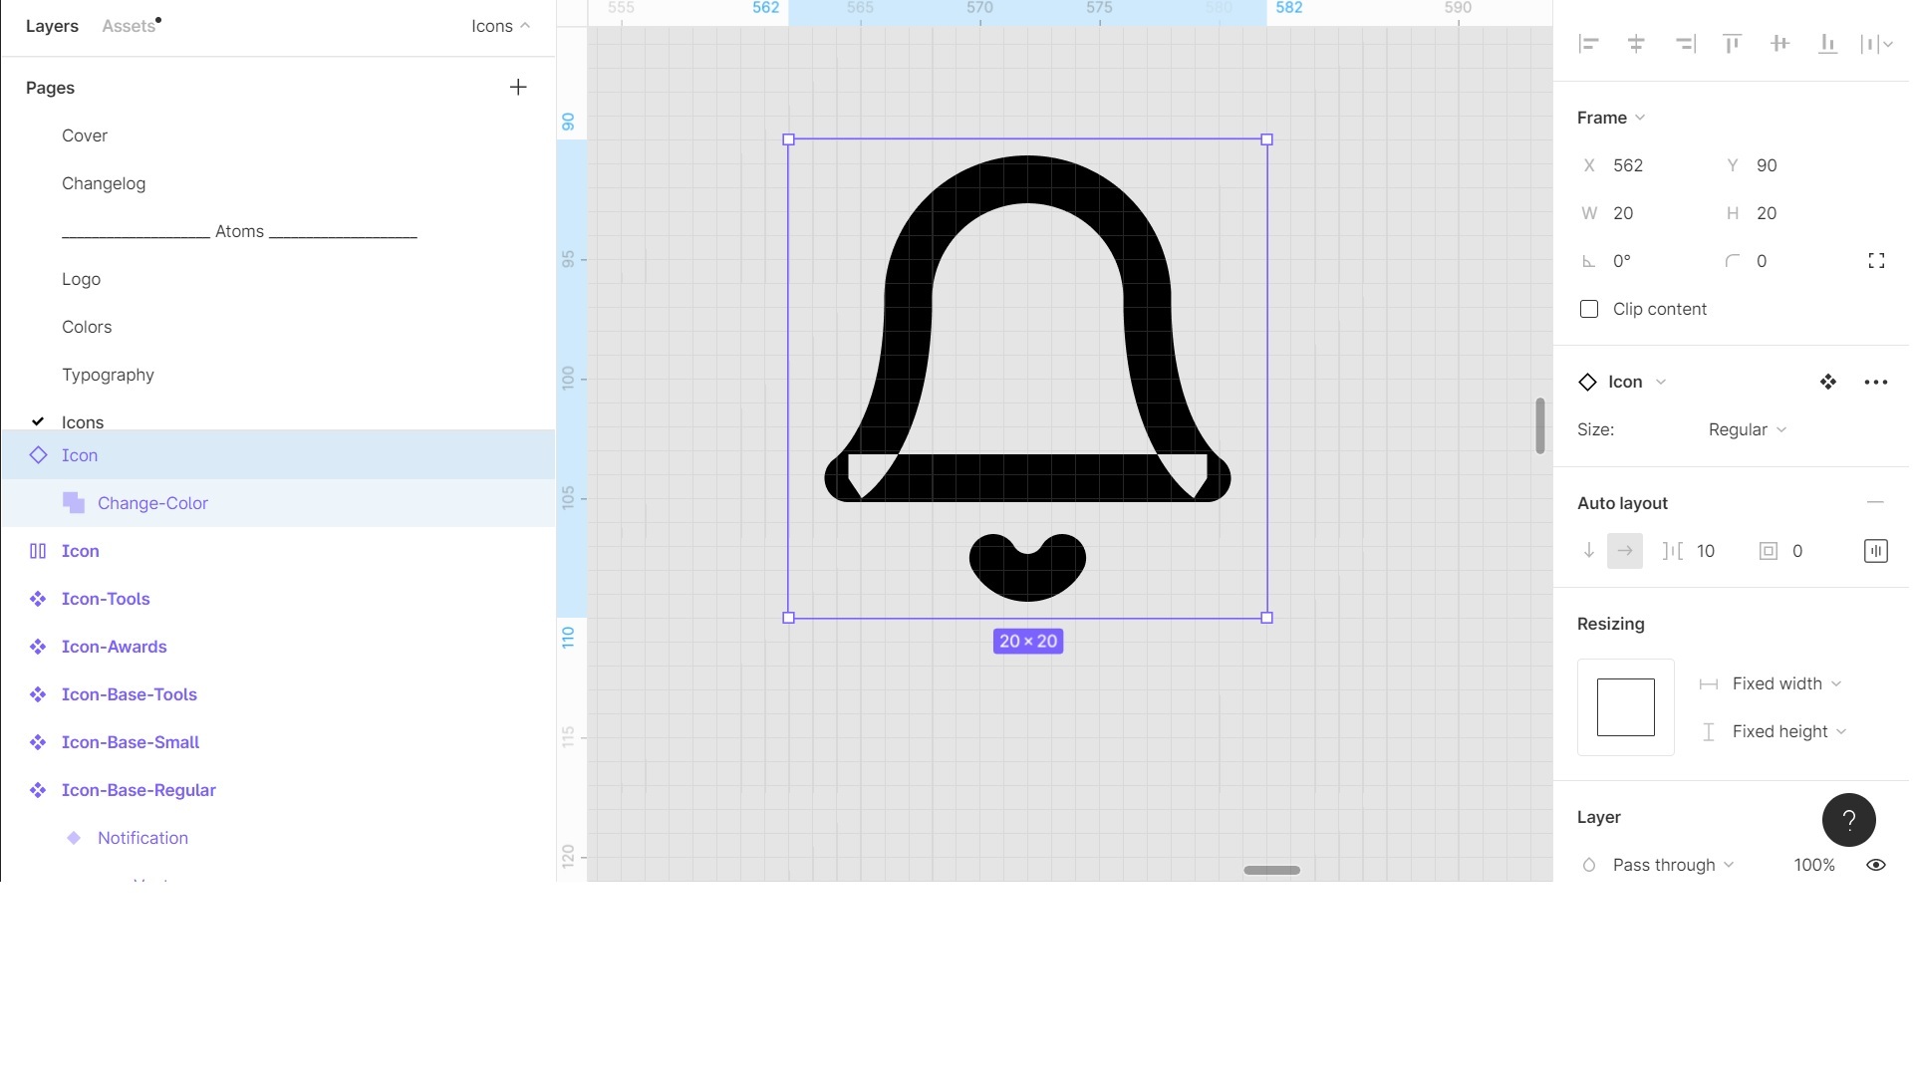Click the align left icon in toolbar
The height and width of the screenshot is (1076, 1913).
pyautogui.click(x=1590, y=44)
